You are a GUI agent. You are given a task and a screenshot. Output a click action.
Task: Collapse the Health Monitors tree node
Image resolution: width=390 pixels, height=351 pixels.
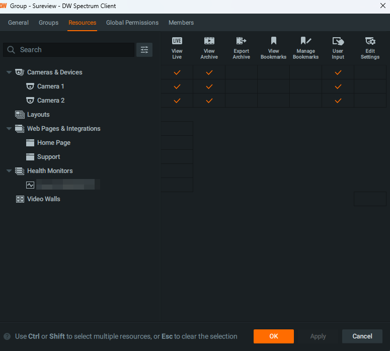[9, 171]
